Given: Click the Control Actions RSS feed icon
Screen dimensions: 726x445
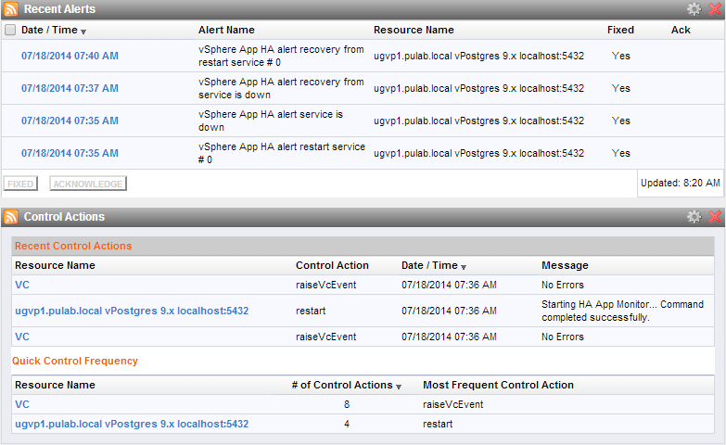Looking at the screenshot, I should pyautogui.click(x=10, y=217).
